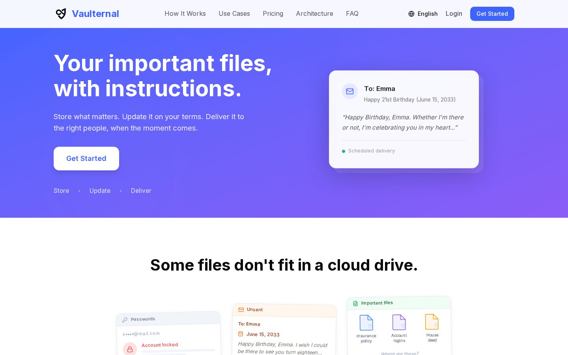Click the Vaulternal brand name

click(x=95, y=14)
